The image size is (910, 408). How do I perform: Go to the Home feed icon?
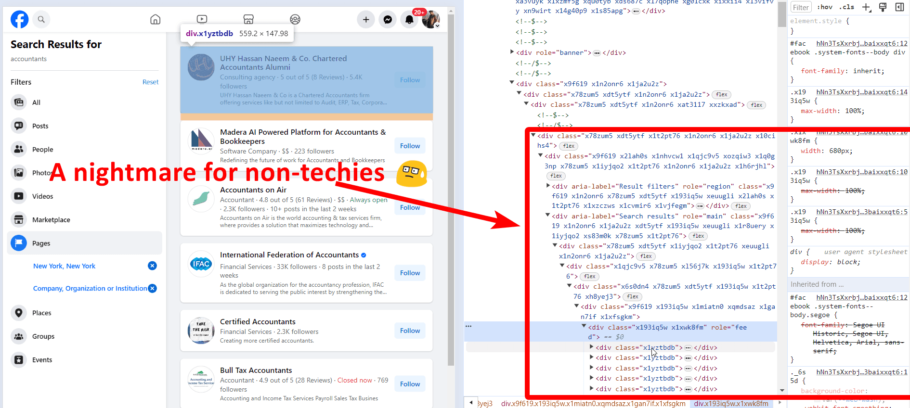pos(155,19)
